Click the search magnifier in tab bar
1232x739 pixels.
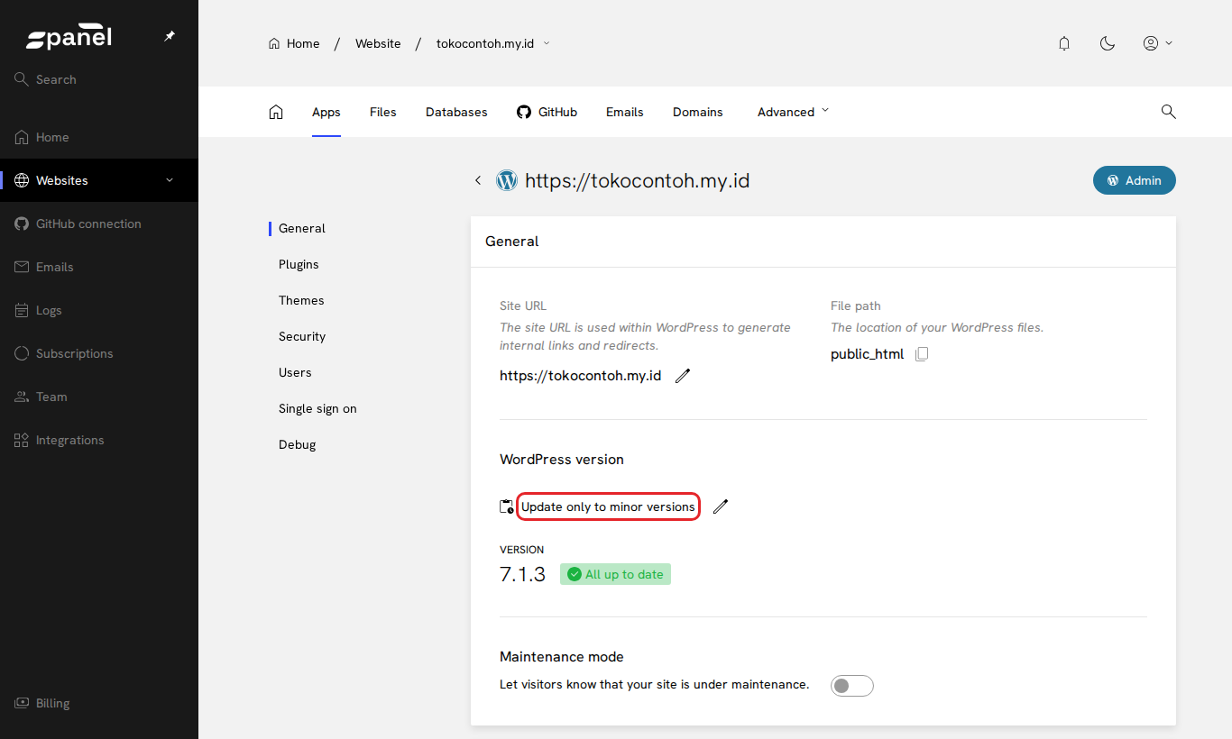1168,112
